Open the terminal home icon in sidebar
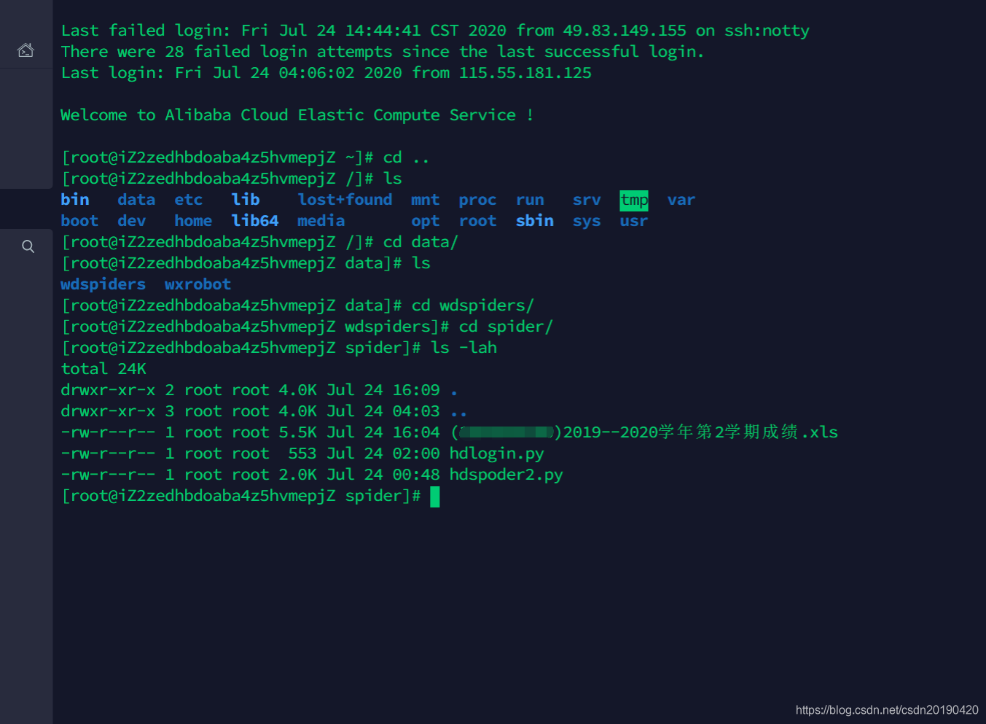Image resolution: width=986 pixels, height=724 pixels. click(x=26, y=50)
